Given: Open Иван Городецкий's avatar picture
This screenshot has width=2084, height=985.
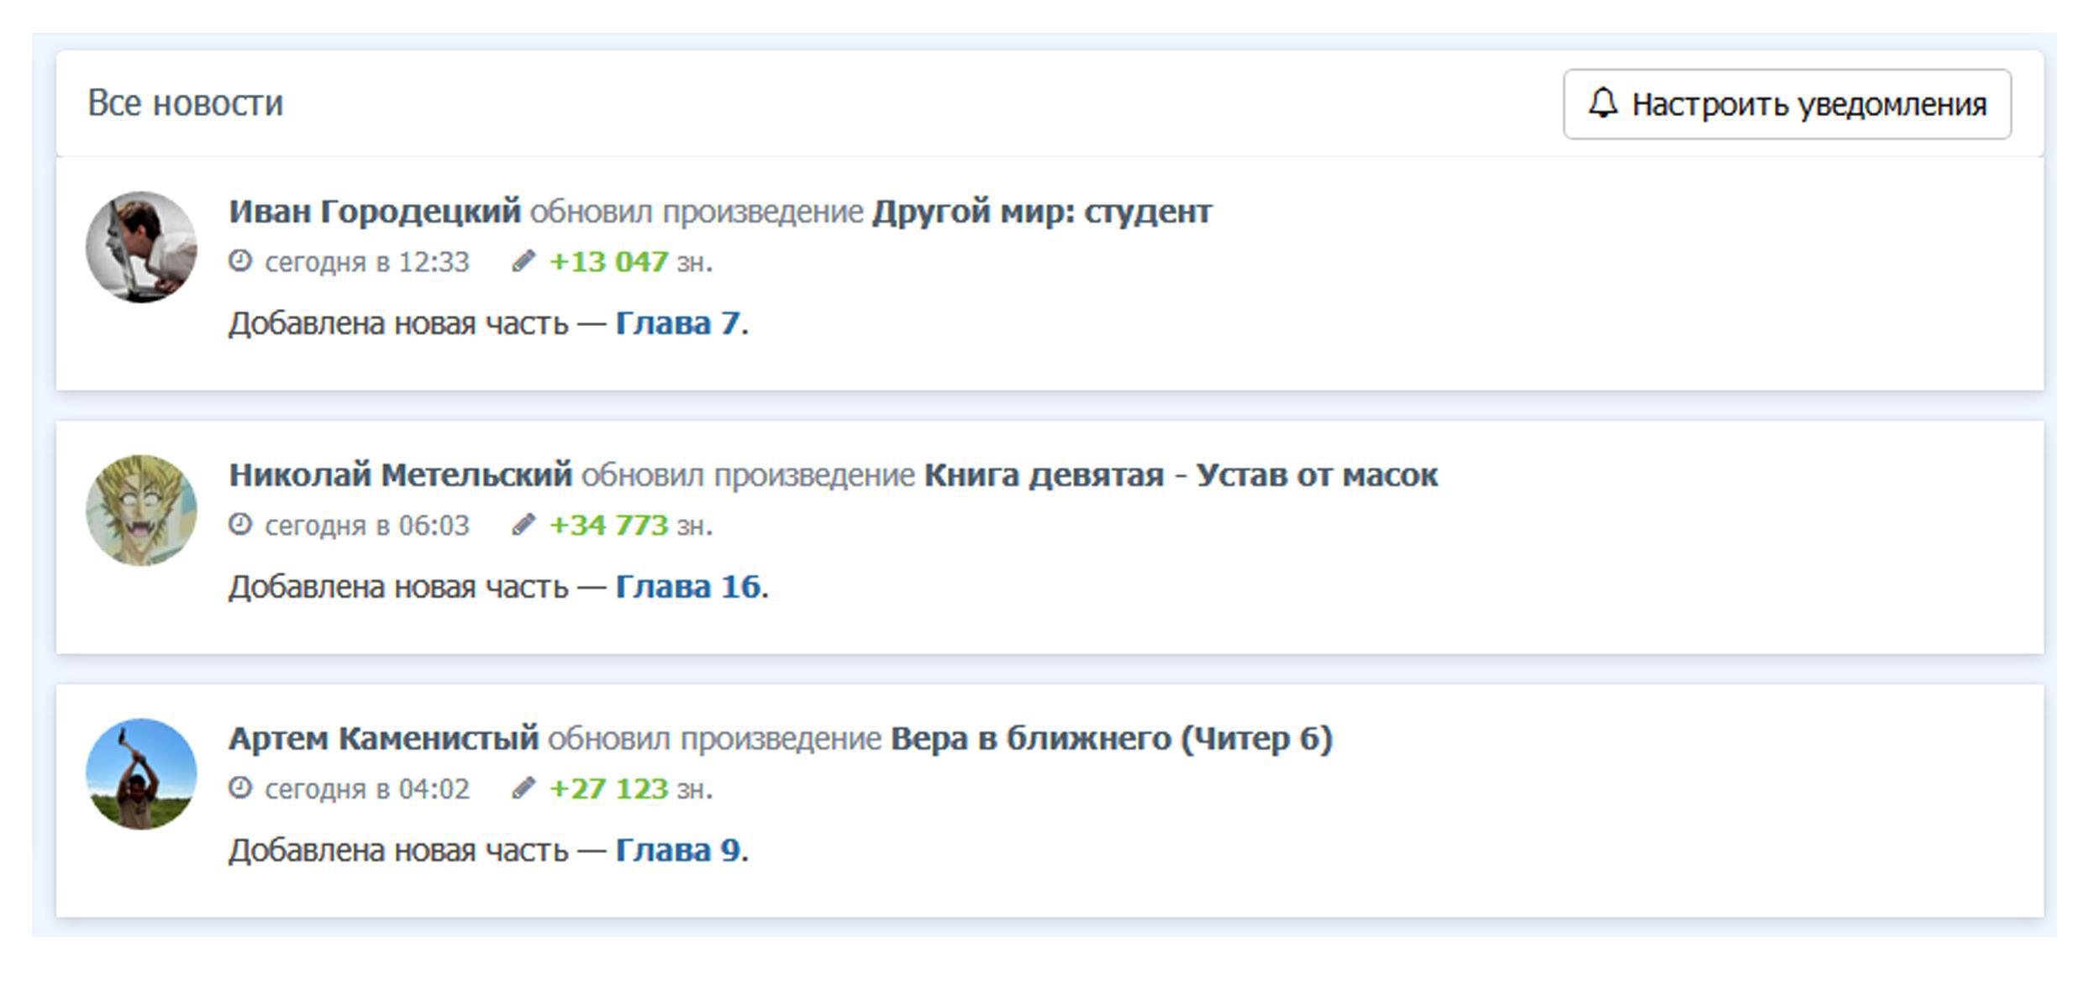Looking at the screenshot, I should 141,247.
